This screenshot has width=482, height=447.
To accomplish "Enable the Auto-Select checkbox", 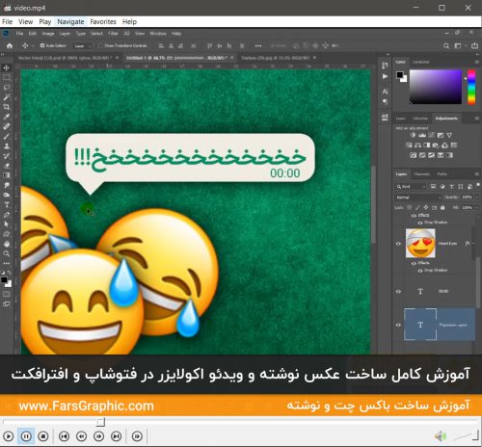I will [x=42, y=45].
